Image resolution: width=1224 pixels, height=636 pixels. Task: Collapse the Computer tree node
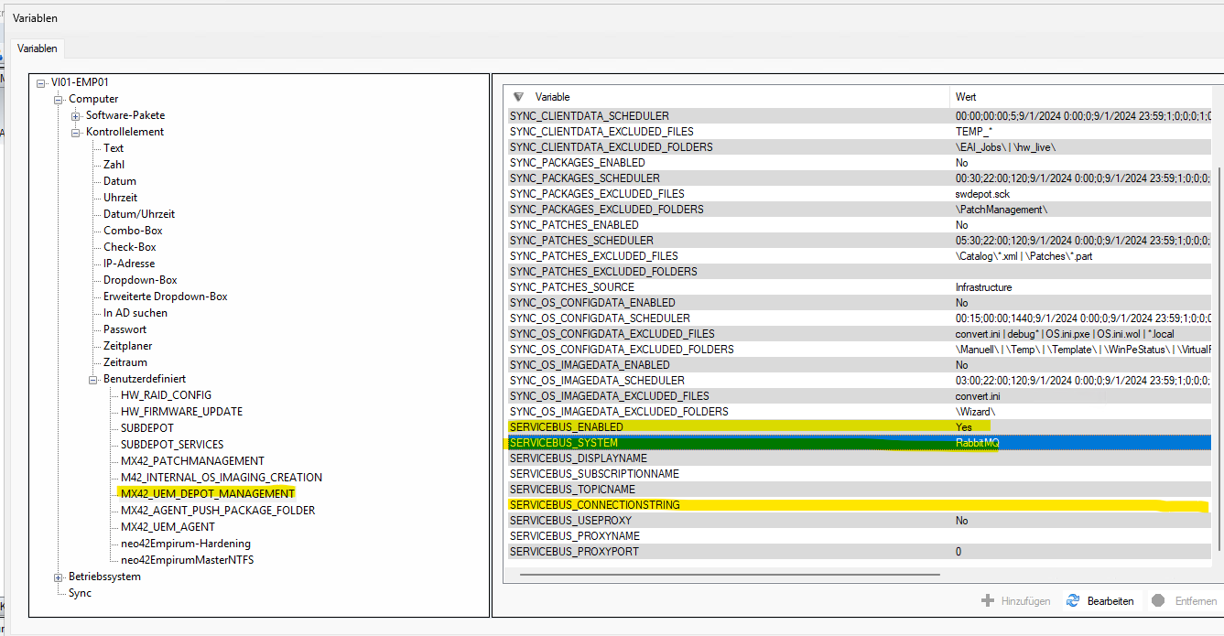[x=59, y=99]
